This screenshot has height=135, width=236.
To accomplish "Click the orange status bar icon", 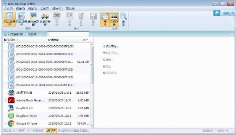I will [x=54, y=131].
